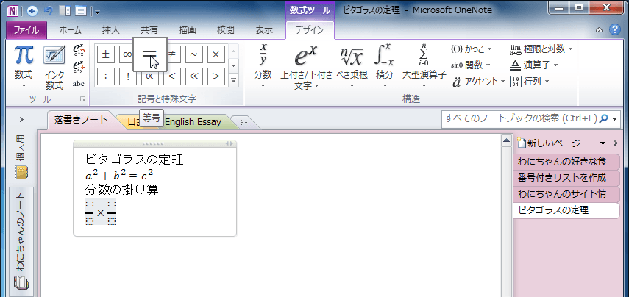Open OneNote Help question mark
The height and width of the screenshot is (297, 629).
pos(614,29)
